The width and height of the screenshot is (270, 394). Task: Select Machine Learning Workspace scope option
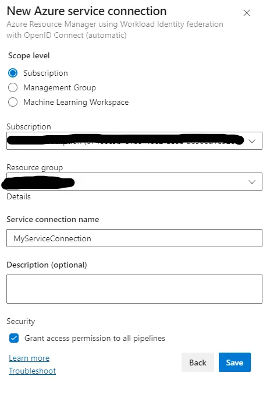(x=13, y=102)
